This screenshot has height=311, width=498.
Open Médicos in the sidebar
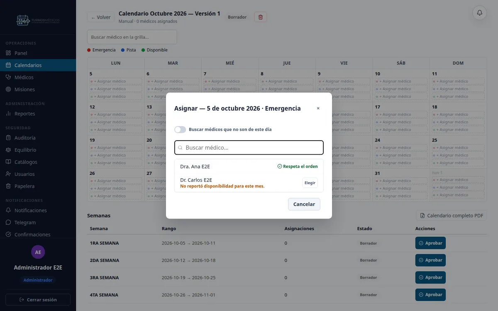click(x=38, y=77)
